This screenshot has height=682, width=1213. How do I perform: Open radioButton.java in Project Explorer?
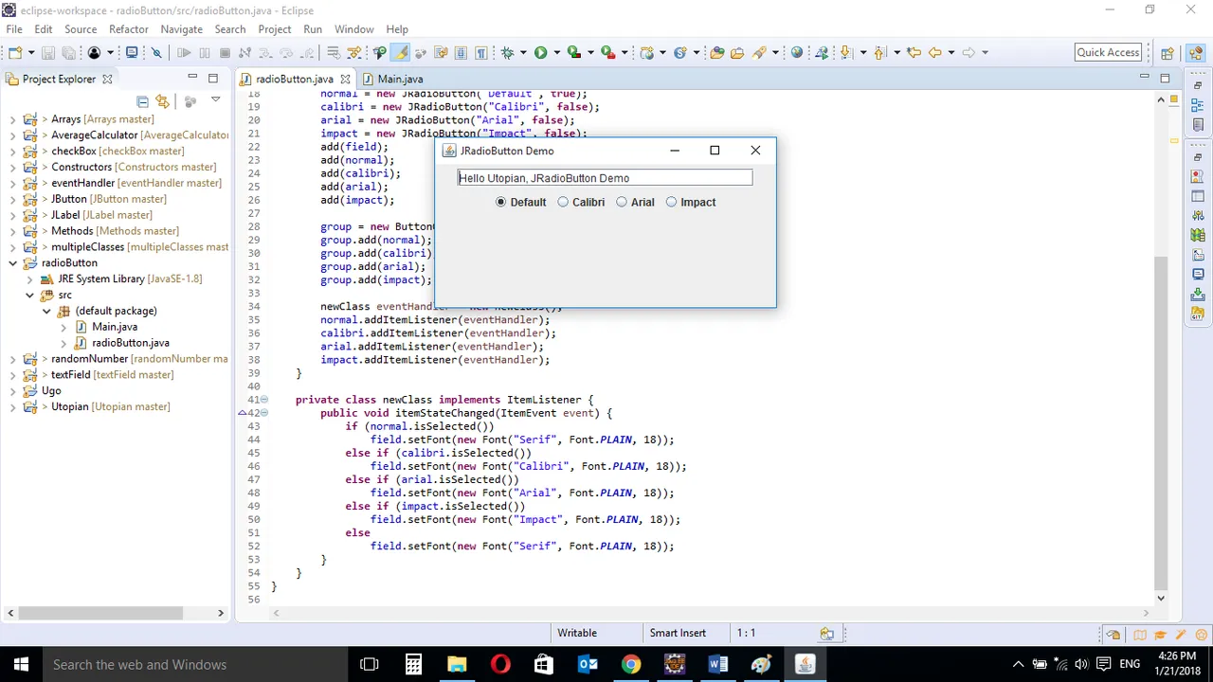point(131,343)
